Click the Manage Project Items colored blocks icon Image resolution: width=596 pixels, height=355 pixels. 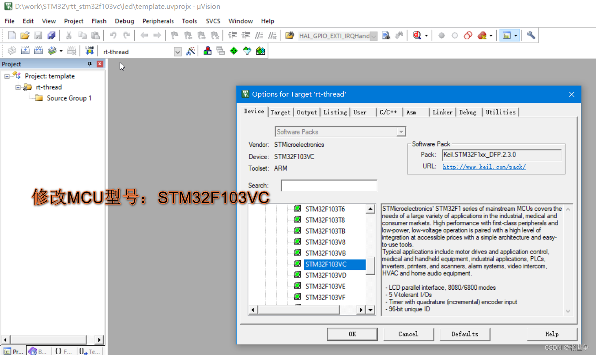(207, 51)
